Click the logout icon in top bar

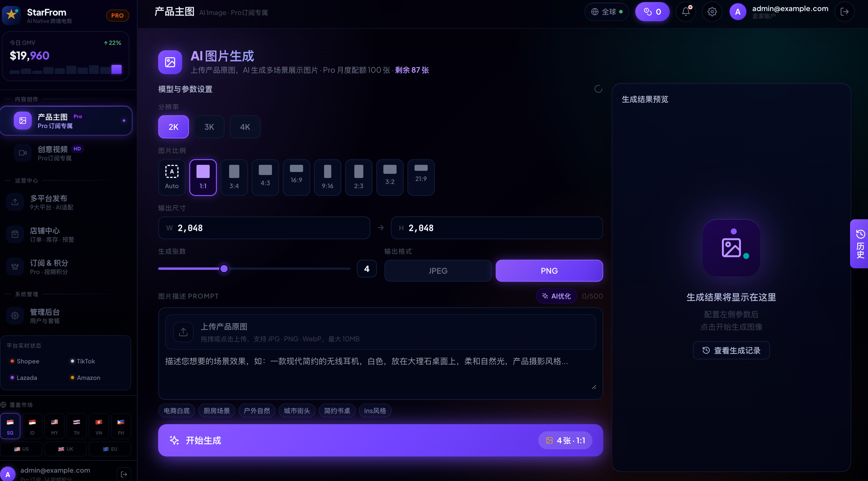click(x=844, y=12)
